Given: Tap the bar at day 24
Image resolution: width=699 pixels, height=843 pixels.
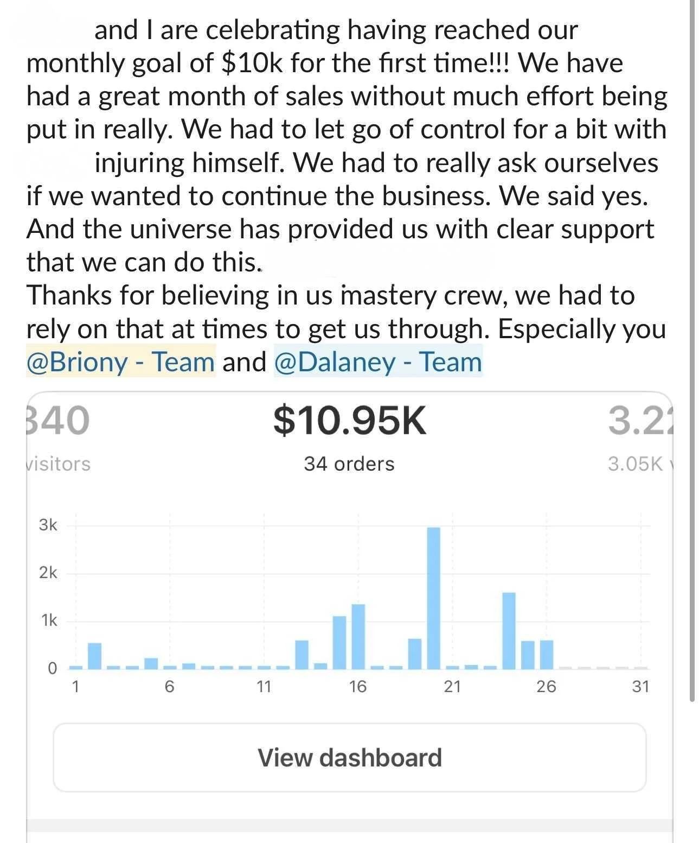Looking at the screenshot, I should 509,630.
